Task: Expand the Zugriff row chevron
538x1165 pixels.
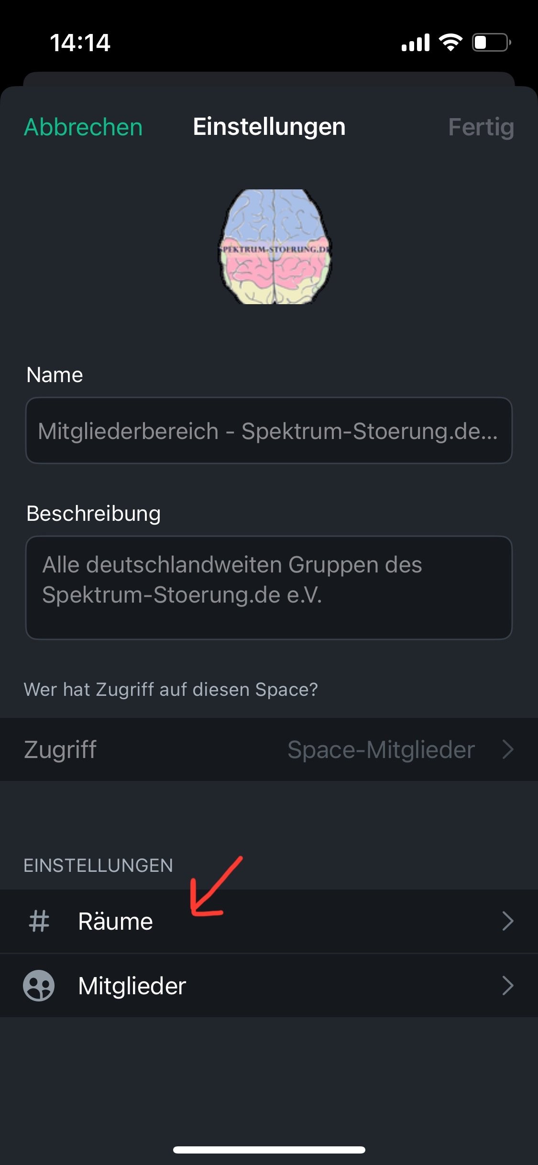Action: click(x=508, y=749)
